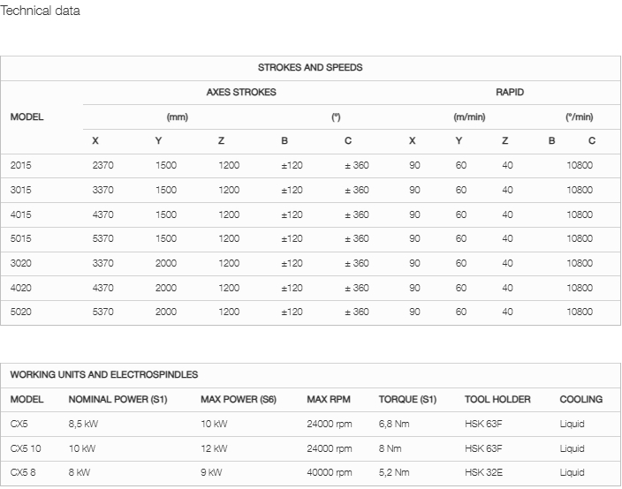Select the "STROKES AND SPEEDS" table title
Image resolution: width=622 pixels, height=489 pixels.
pyautogui.click(x=310, y=67)
